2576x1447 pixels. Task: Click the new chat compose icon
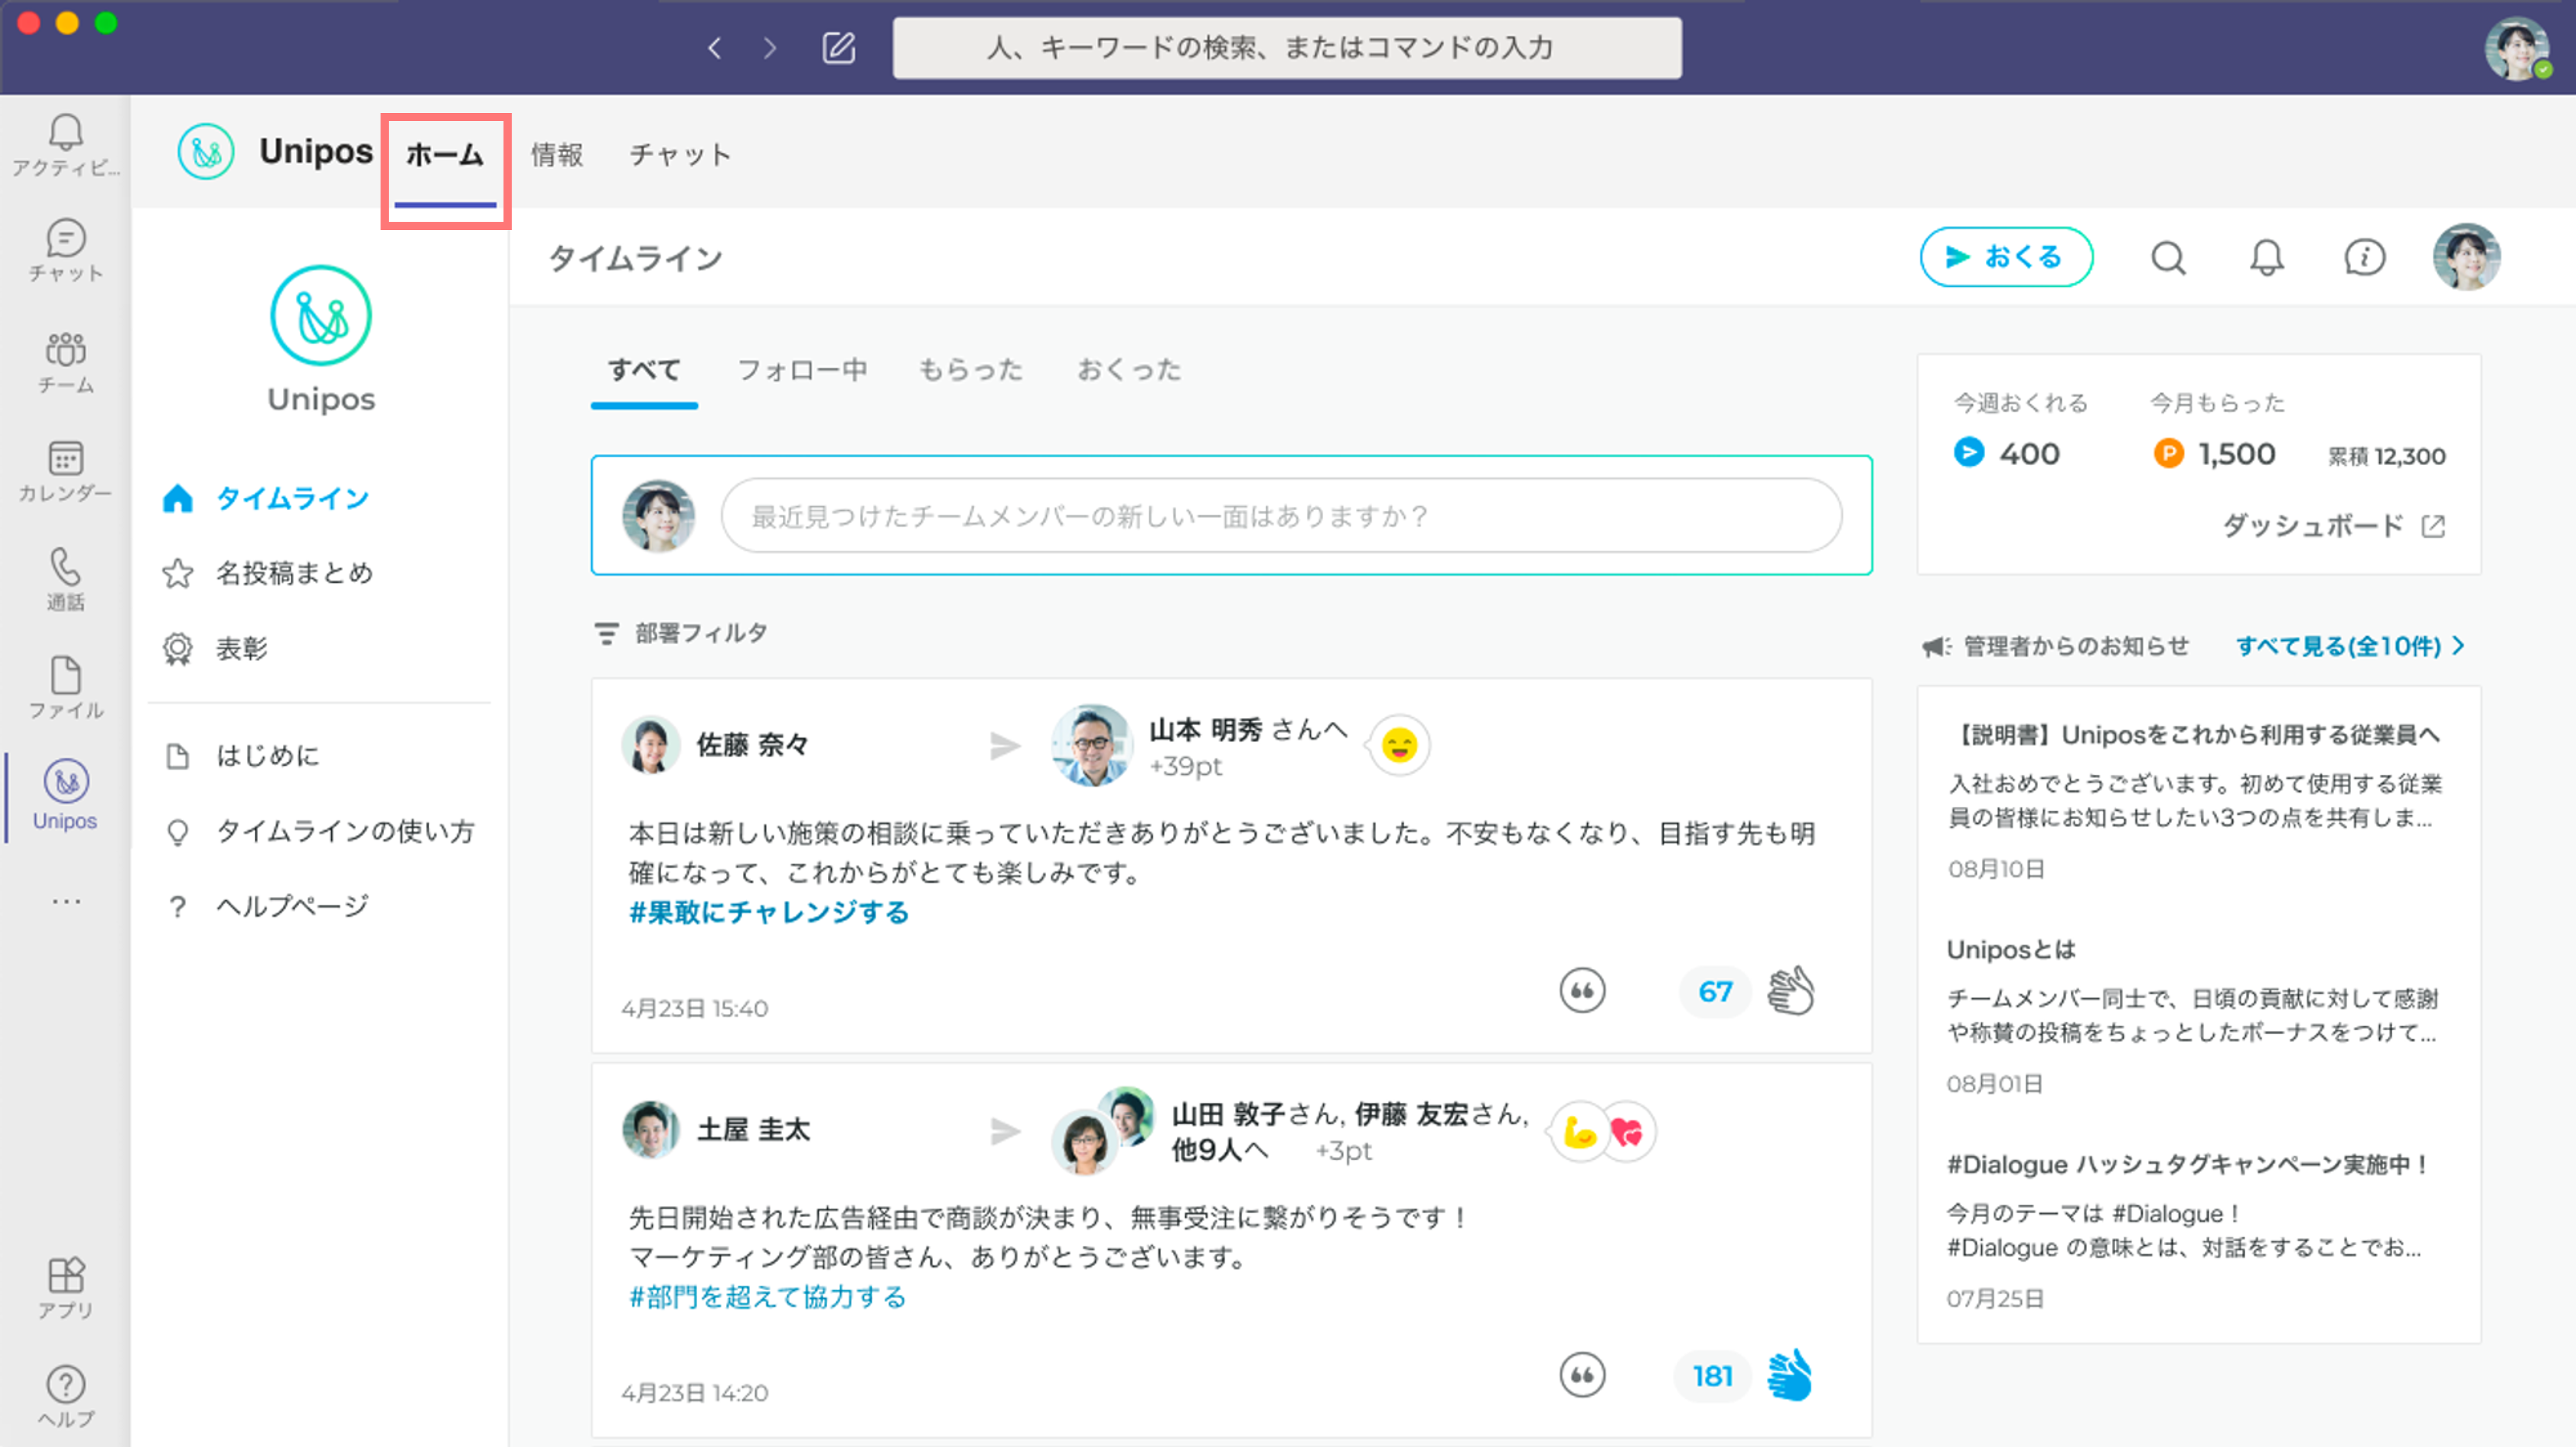[838, 48]
